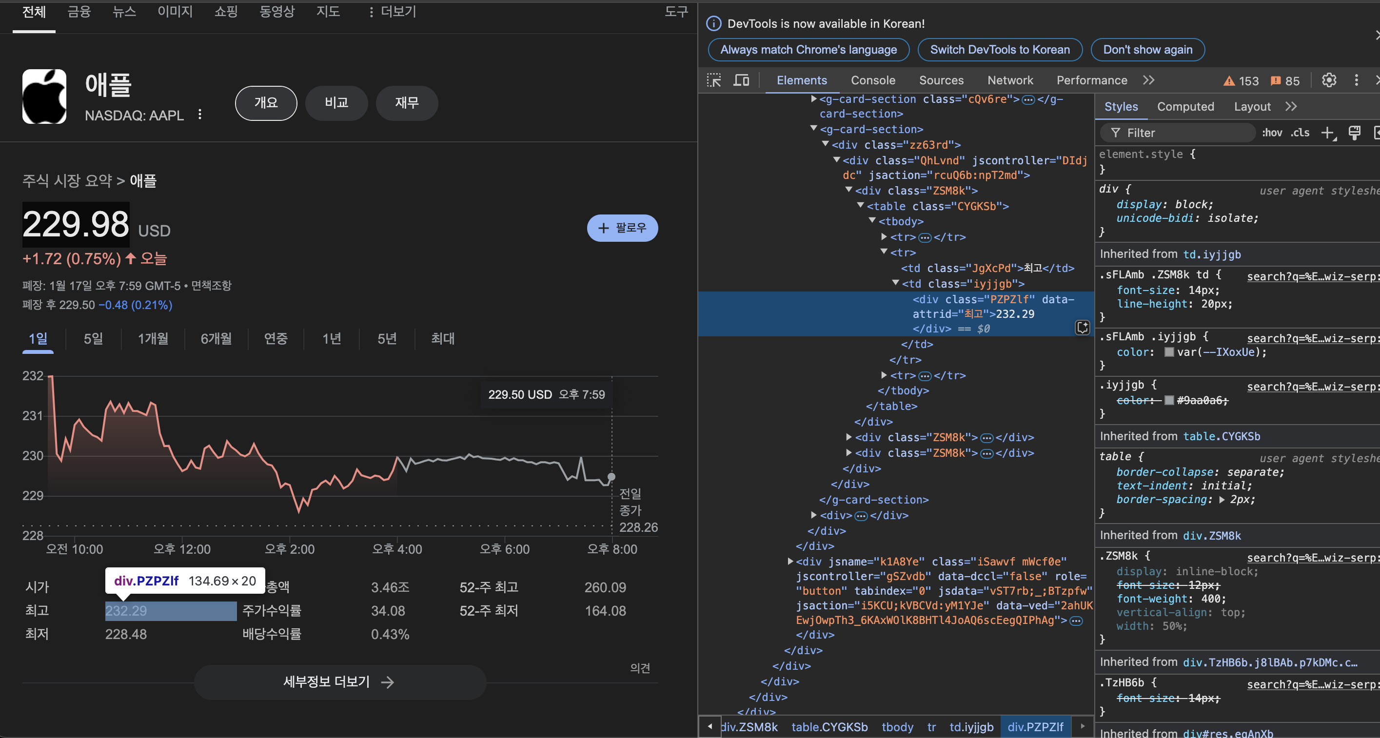This screenshot has width=1380, height=738.
Task: Open the var(--IXoxUe) color swatch
Action: click(1169, 352)
